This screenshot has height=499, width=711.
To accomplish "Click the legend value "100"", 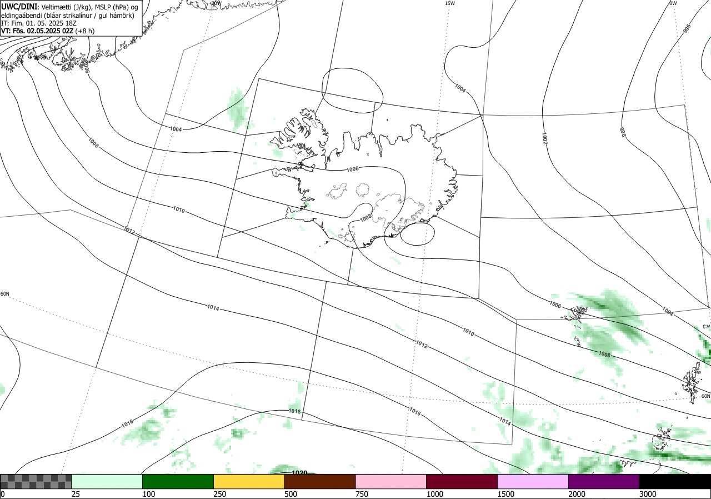I will [148, 494].
